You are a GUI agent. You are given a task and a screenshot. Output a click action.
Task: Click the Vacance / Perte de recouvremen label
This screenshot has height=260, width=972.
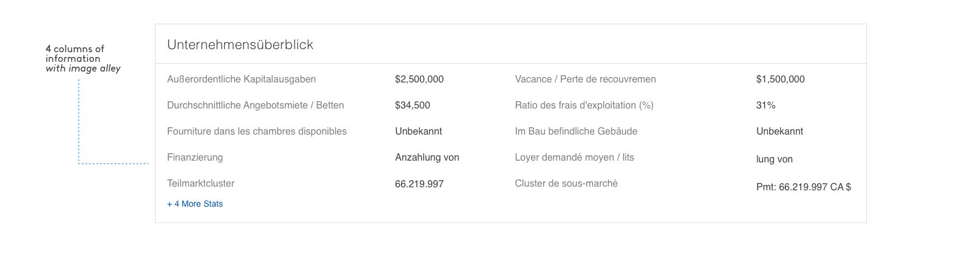coord(585,79)
